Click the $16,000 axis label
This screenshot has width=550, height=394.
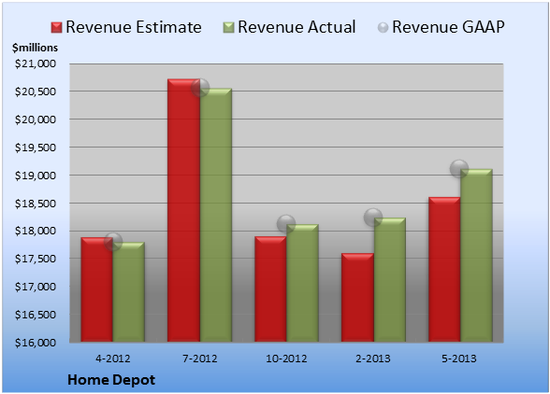point(36,343)
